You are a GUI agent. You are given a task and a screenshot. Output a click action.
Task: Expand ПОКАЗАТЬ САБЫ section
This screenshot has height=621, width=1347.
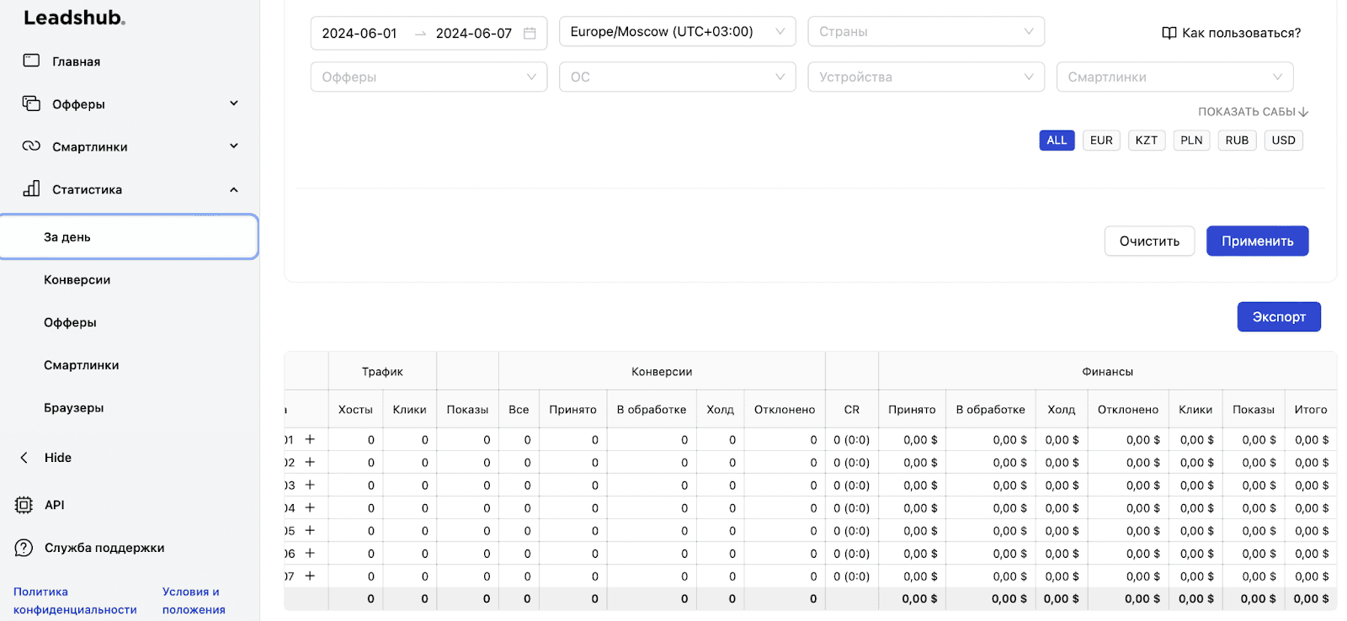(1253, 112)
